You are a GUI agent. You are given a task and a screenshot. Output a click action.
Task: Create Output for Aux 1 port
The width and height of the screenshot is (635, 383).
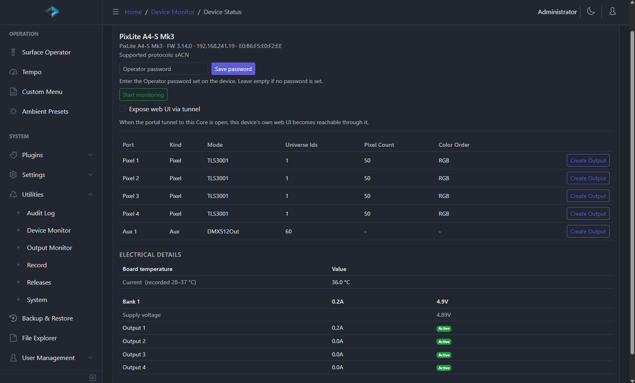coord(588,231)
